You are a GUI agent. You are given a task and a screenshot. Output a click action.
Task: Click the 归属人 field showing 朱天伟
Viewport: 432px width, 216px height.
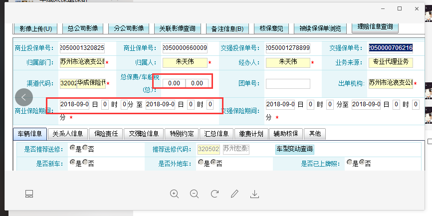(x=185, y=62)
